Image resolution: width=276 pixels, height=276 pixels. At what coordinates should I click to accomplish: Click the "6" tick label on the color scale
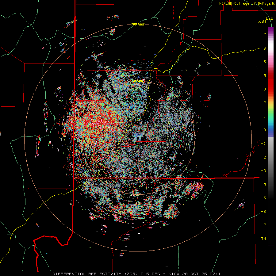(265, 48)
